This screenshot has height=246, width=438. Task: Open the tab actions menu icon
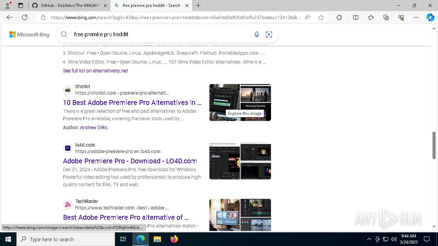click(21, 5)
